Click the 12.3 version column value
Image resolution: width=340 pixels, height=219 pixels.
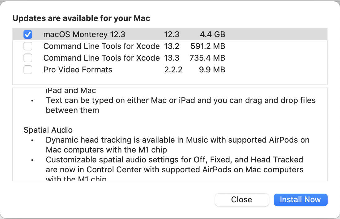coord(172,34)
